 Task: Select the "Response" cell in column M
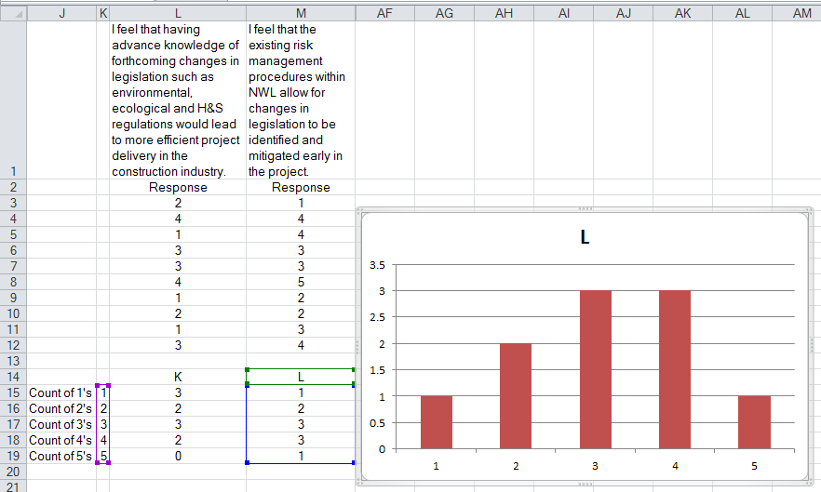point(301,188)
